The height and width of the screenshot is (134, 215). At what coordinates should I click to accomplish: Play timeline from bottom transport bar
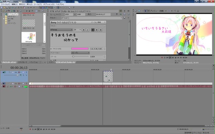pyautogui.click(x=38, y=129)
